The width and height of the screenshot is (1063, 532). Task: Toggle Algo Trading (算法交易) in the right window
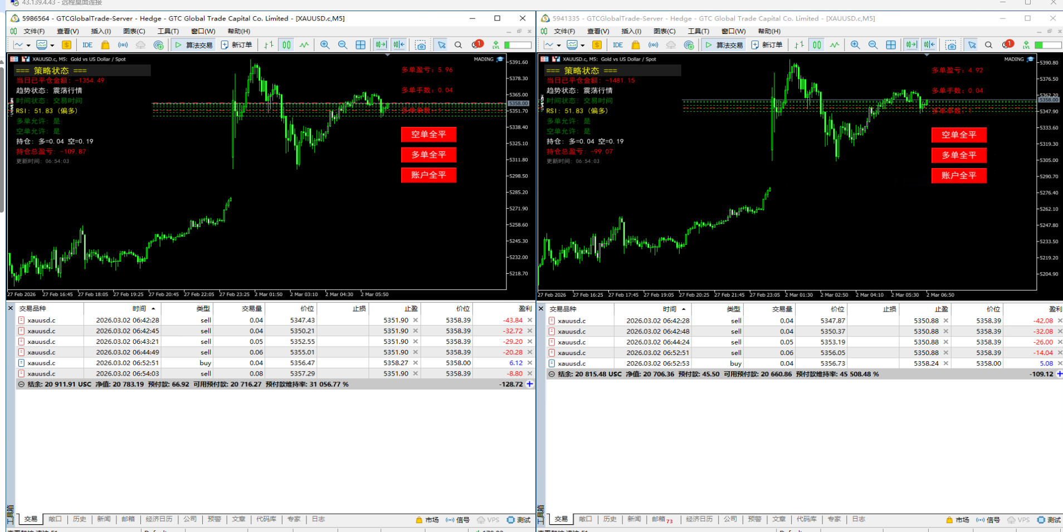pyautogui.click(x=724, y=45)
